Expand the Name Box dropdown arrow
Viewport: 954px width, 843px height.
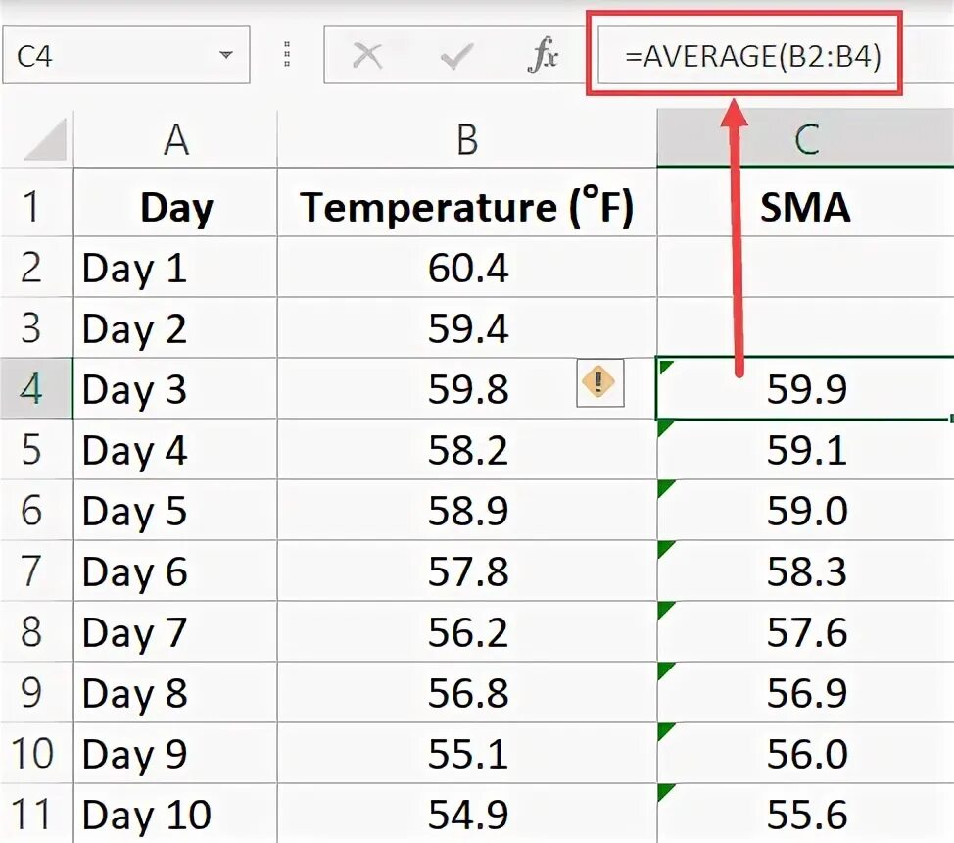227,56
